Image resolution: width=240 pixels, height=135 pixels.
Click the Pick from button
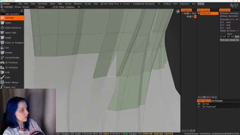coord(225,40)
